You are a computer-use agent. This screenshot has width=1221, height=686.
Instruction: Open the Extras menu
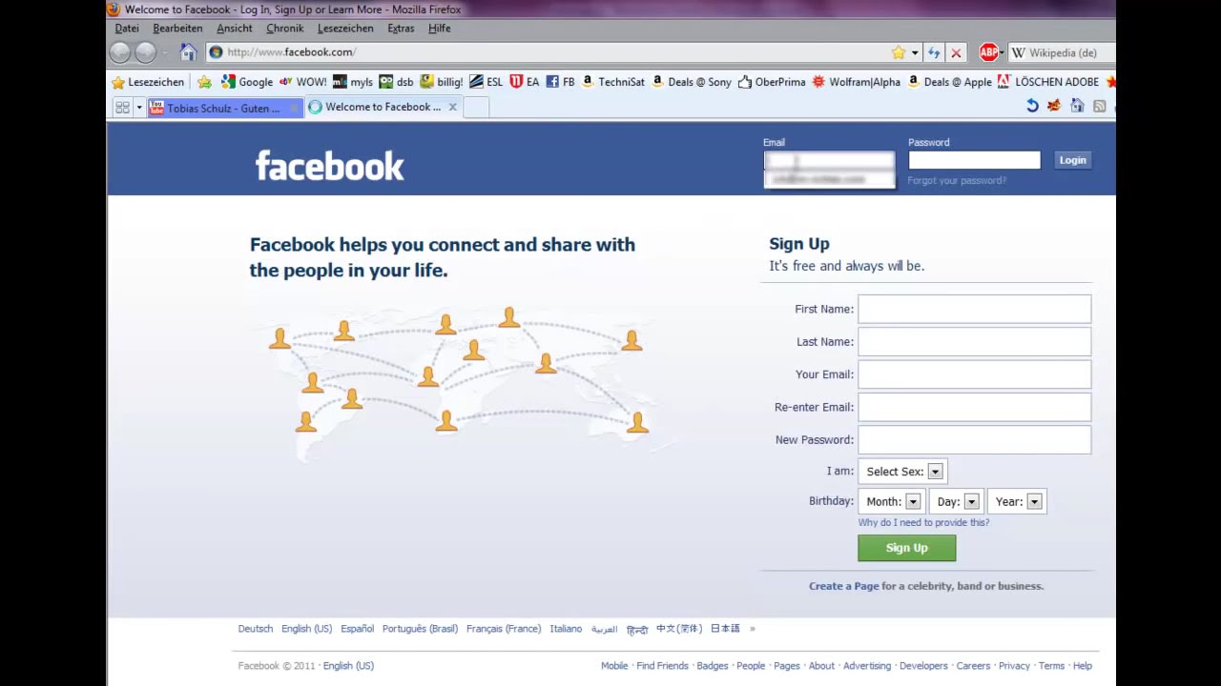401,29
